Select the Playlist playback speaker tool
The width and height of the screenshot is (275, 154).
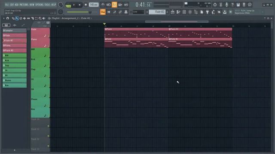[x=44, y=18]
